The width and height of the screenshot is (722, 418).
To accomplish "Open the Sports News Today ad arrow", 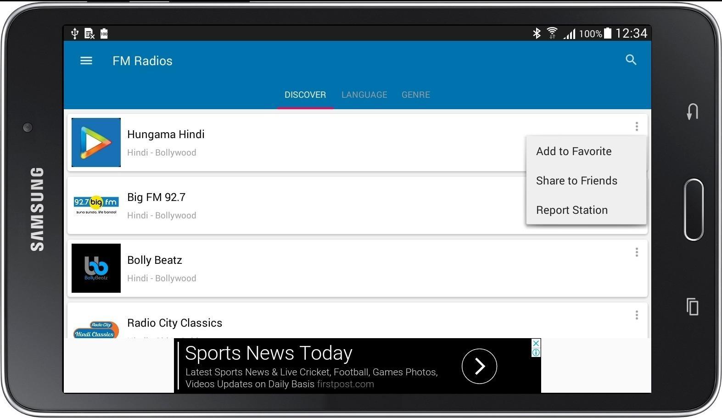I will [479, 366].
